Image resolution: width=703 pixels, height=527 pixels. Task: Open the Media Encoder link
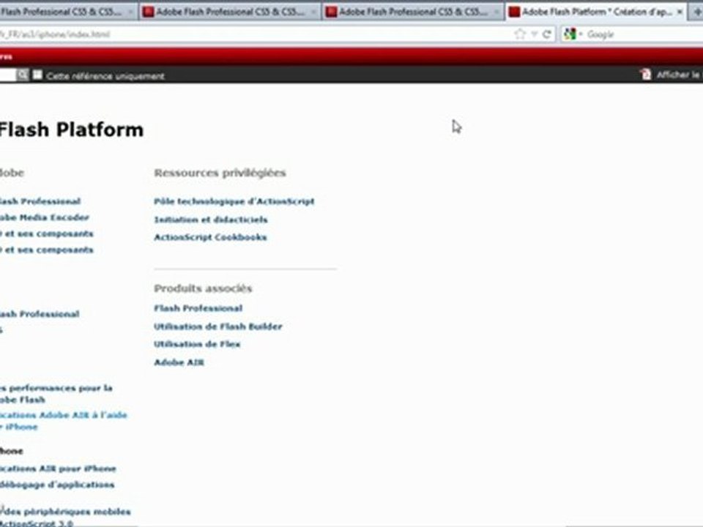(x=45, y=217)
